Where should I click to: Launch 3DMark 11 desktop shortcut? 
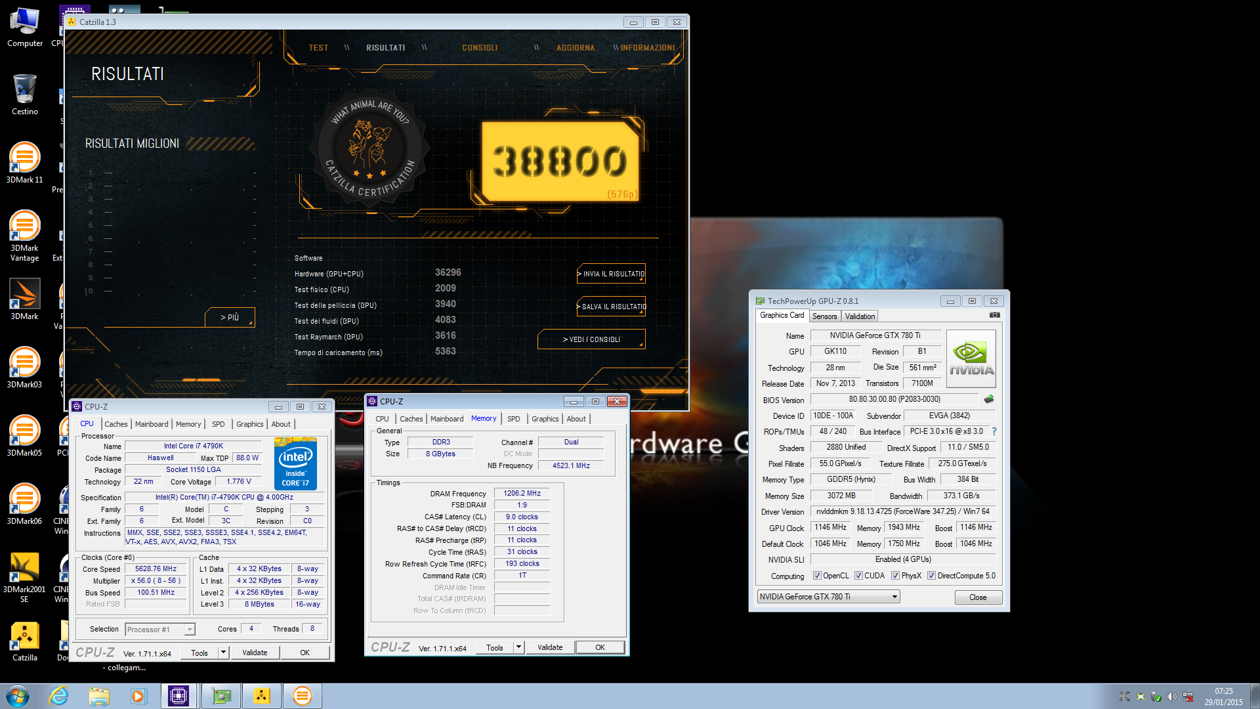[x=24, y=163]
